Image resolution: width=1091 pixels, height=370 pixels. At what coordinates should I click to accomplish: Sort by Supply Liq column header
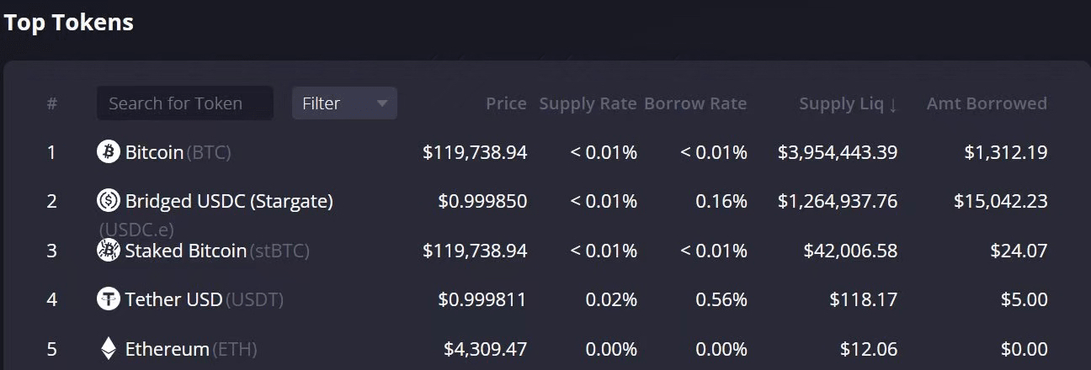(x=841, y=103)
